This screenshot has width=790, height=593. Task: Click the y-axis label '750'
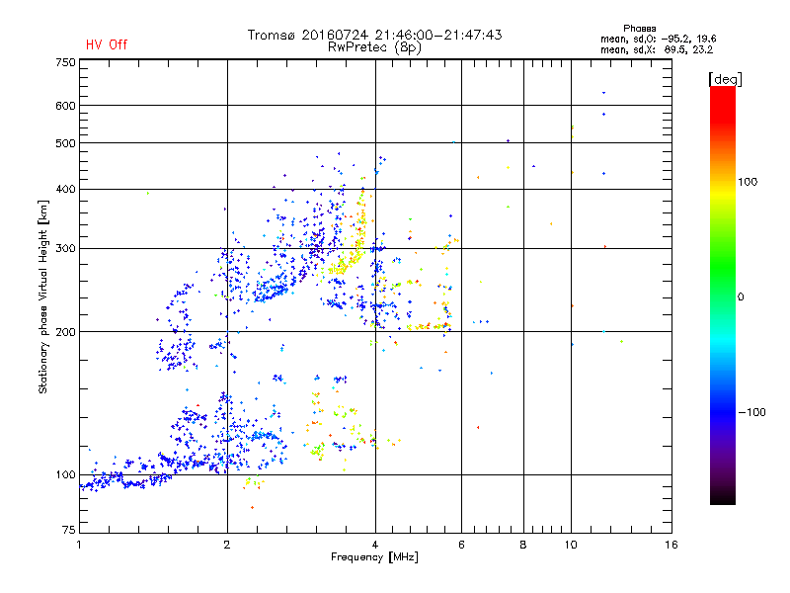click(65, 62)
